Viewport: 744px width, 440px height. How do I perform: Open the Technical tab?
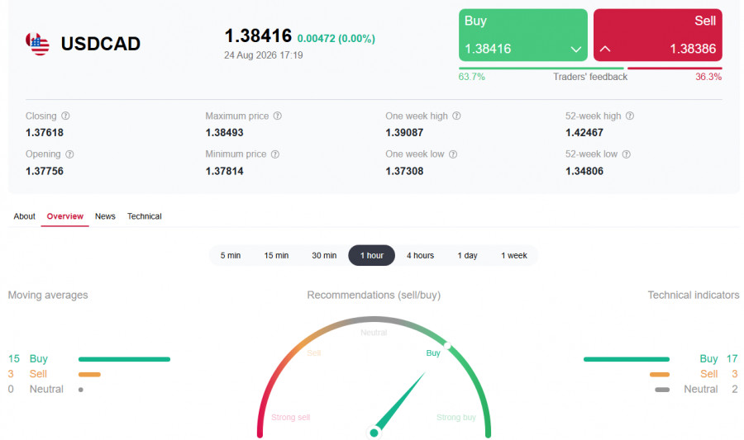(x=144, y=216)
